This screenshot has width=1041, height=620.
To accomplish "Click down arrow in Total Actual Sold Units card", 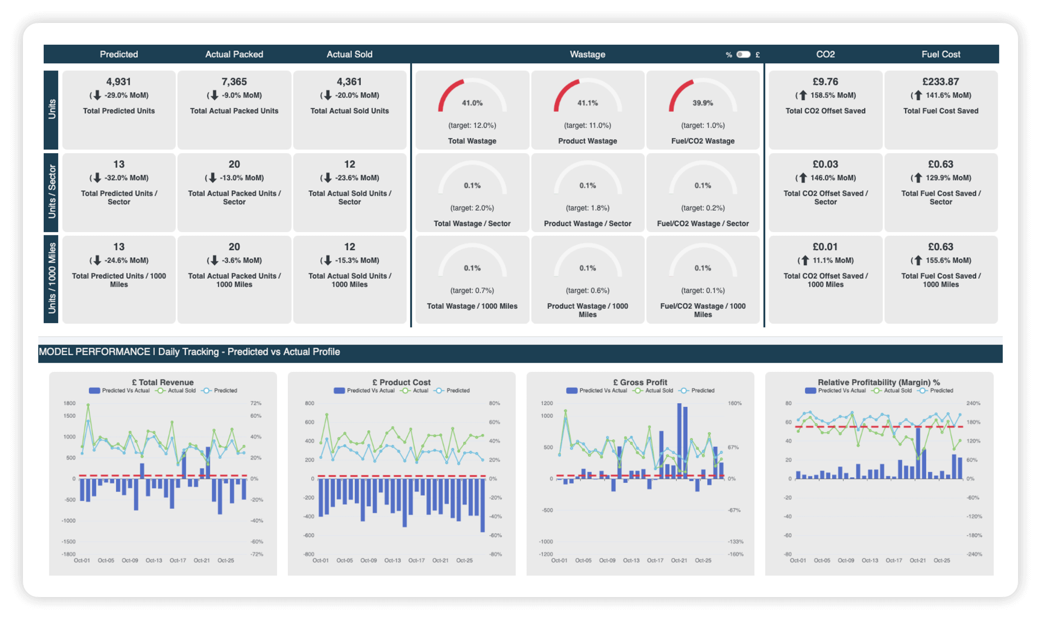I will coord(328,95).
